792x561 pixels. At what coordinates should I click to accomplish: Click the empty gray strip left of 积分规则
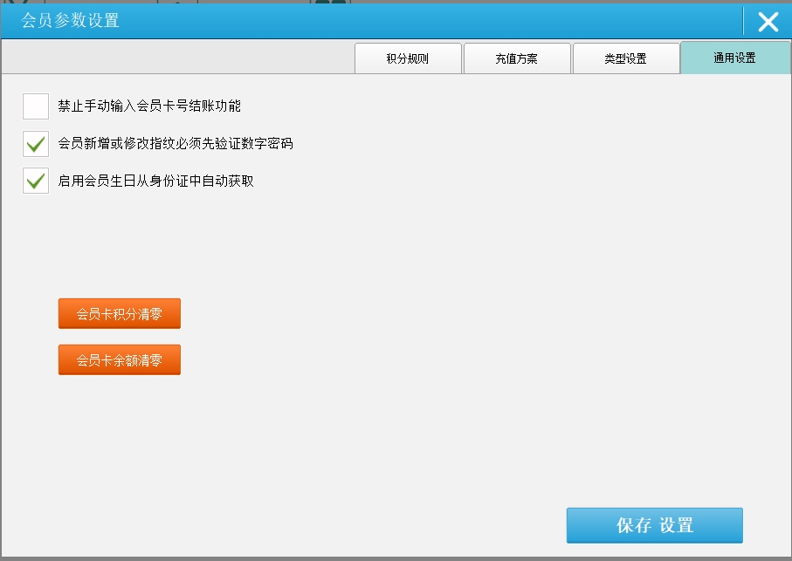pyautogui.click(x=175, y=58)
